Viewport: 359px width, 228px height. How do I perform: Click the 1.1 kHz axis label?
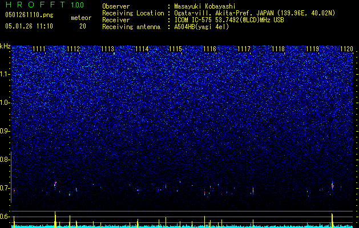tap(5, 74)
